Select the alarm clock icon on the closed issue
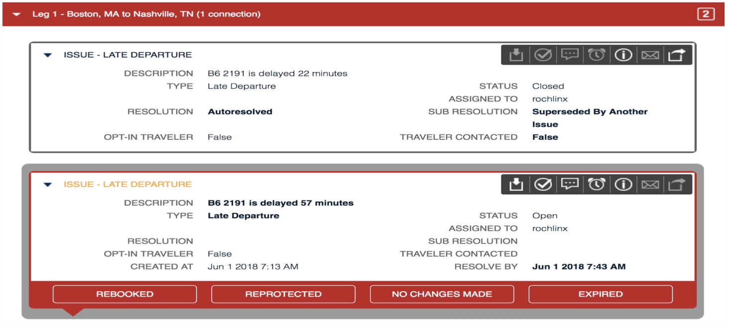729x330 pixels. 597,55
